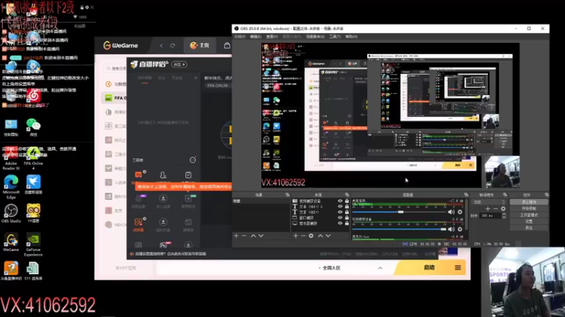Open toolbox round settings icon in streaming companion
Screen dimensions: 565x317
193,160
